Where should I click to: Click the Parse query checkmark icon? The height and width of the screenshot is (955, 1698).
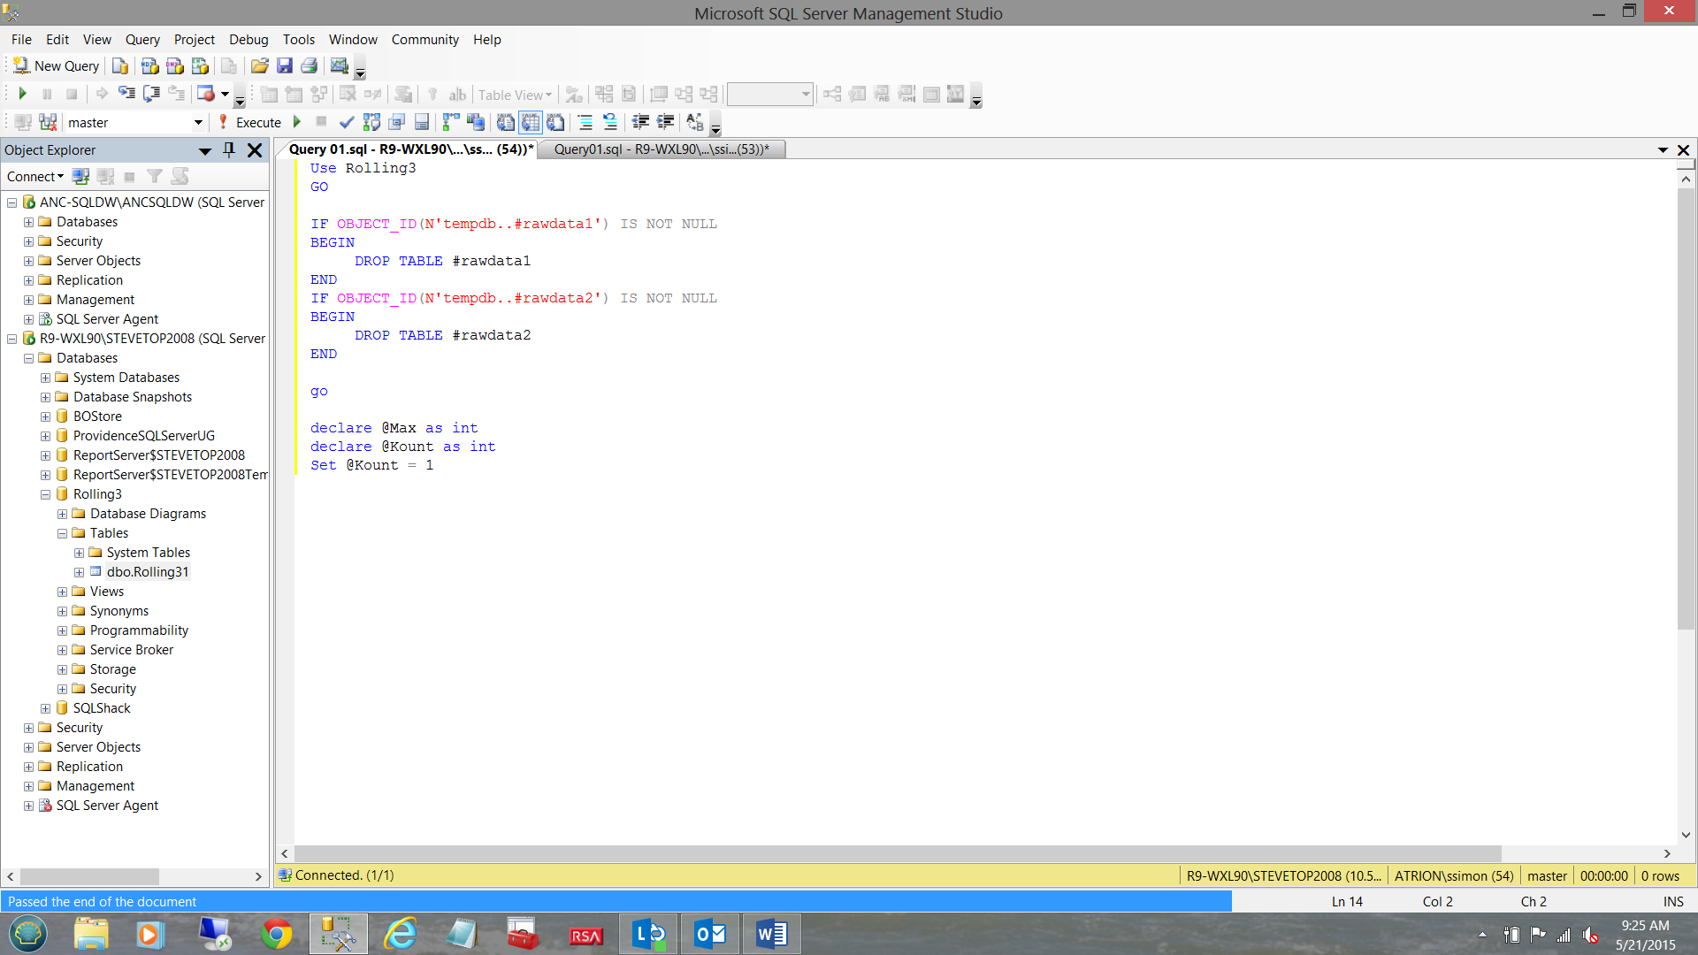tap(347, 123)
